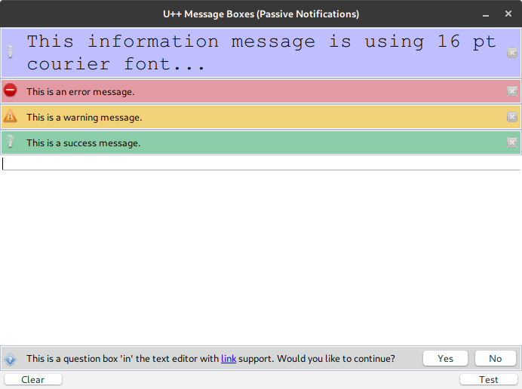
Task: Run the Test button
Action: (x=488, y=380)
